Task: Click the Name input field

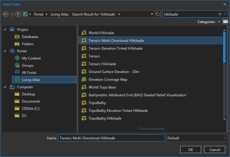Action: point(111,138)
